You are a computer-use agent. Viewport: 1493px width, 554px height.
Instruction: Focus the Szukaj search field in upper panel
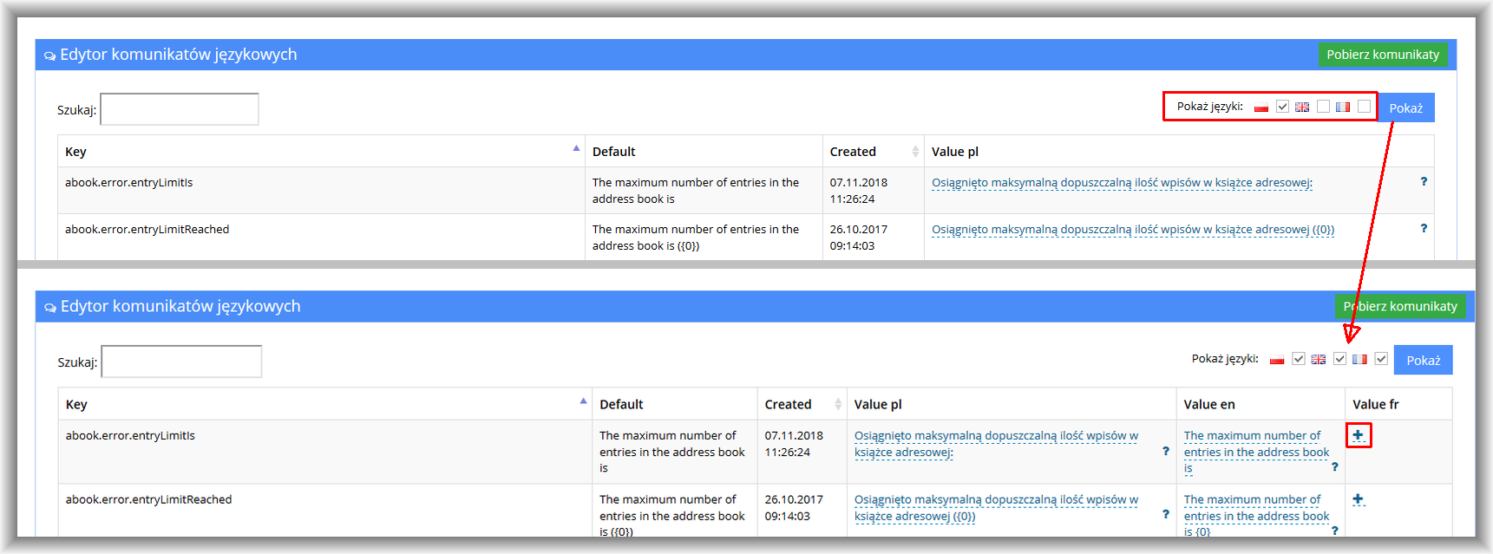pos(180,109)
